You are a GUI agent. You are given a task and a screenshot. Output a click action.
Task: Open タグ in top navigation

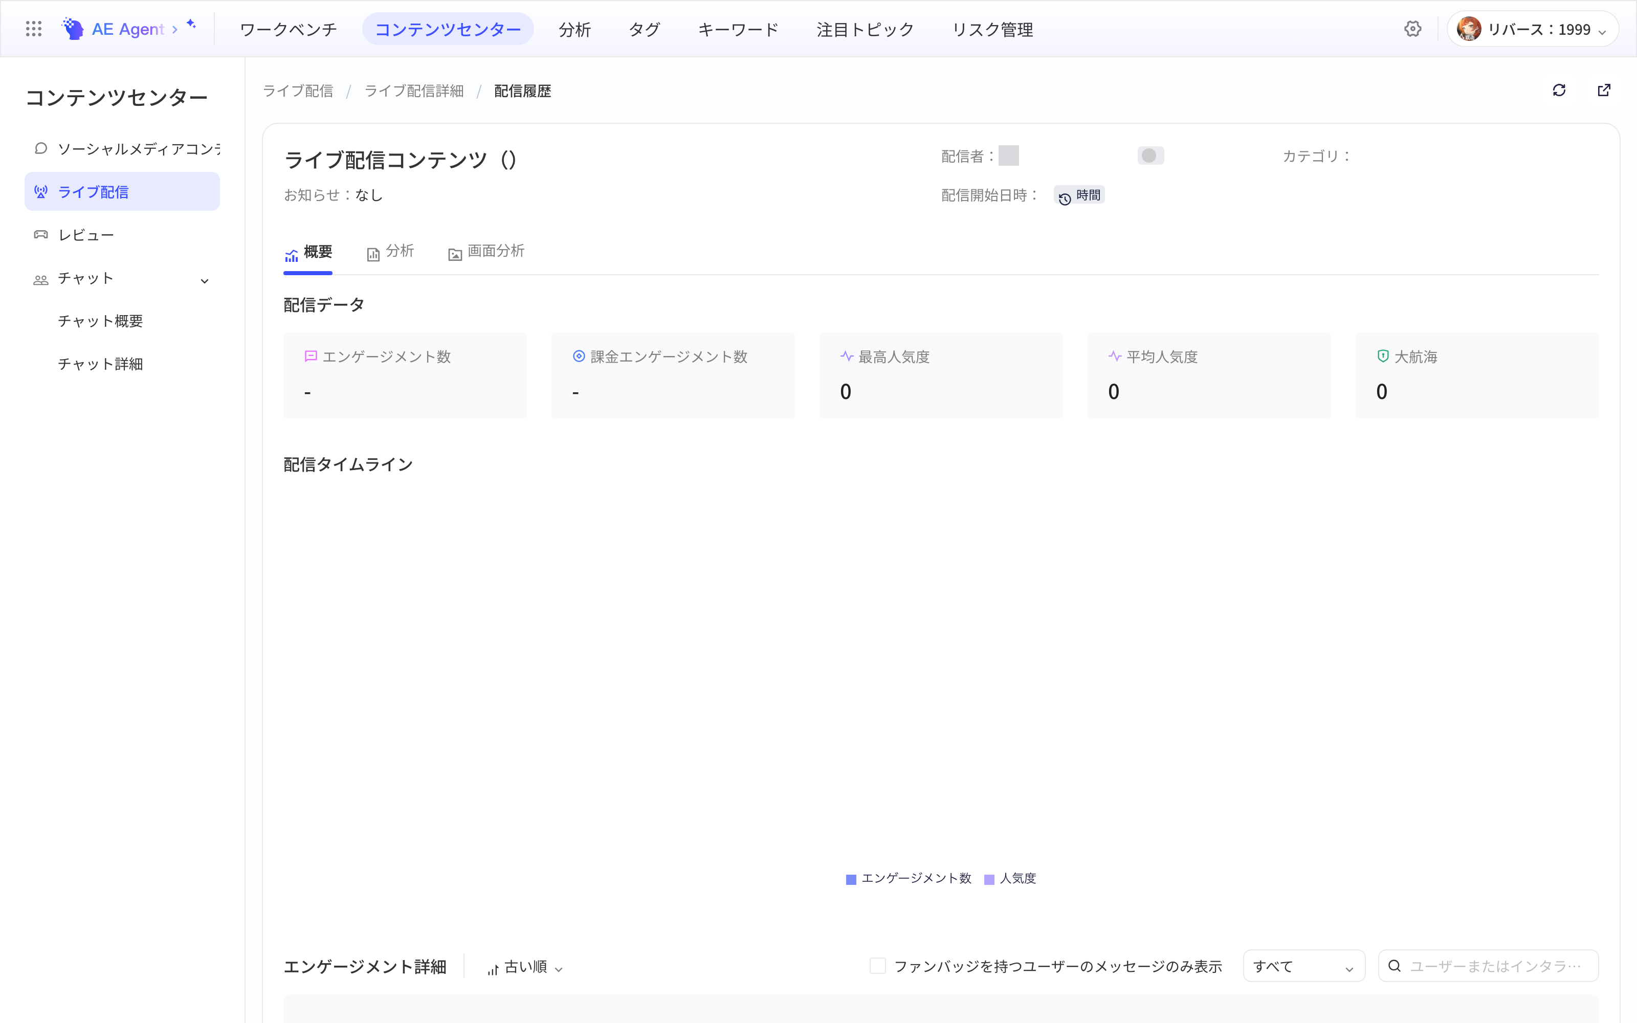(x=644, y=29)
